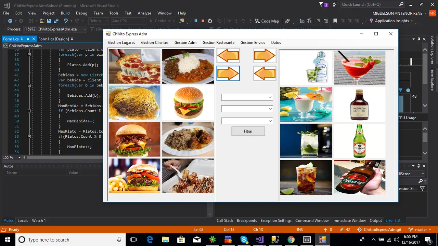Screen dimensions: 438x246
Task: Open pending changes pencil showing 42
Action: [x=345, y=230]
